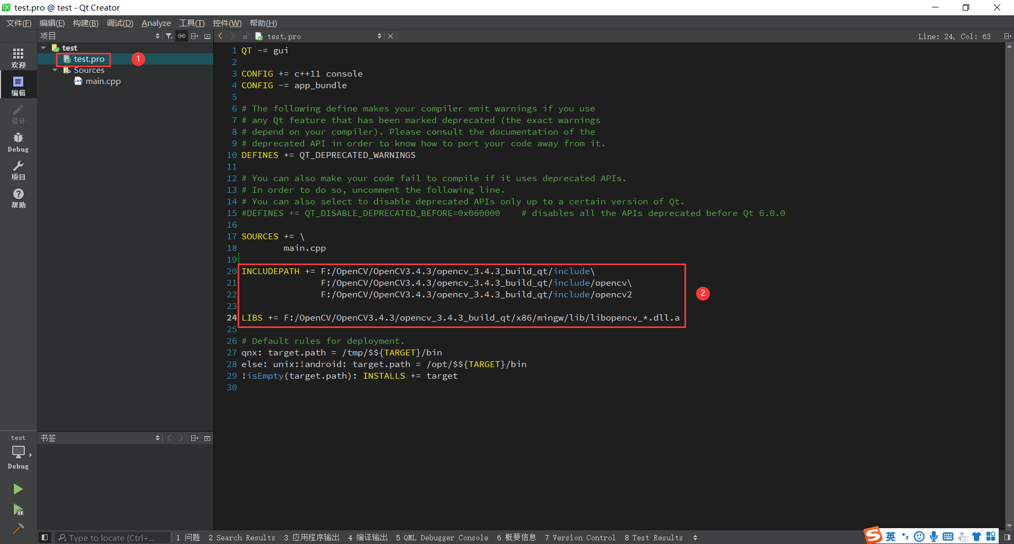Open the Design (设计) mode
Image resolution: width=1014 pixels, height=544 pixels.
pyautogui.click(x=18, y=114)
